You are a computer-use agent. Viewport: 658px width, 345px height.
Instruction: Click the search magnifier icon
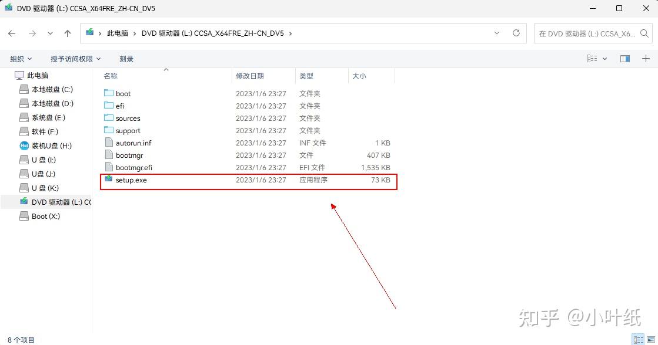(644, 33)
